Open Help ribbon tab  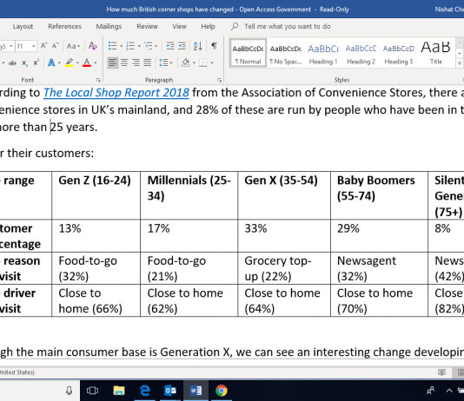[208, 27]
